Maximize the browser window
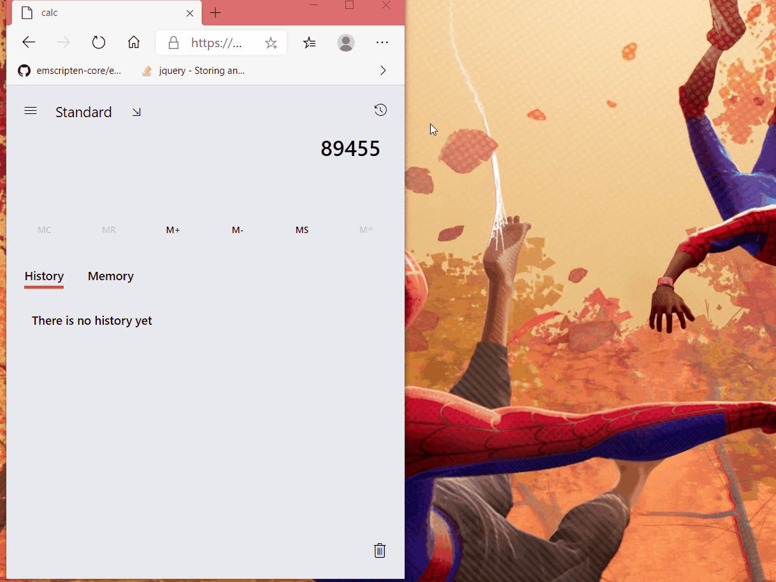Viewport: 776px width, 582px height. tap(349, 5)
